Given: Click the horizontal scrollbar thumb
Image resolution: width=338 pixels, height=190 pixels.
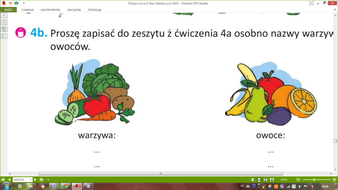Looking at the screenshot, I should 161,173.
